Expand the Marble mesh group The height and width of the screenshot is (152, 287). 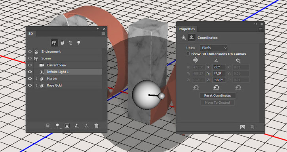36,79
